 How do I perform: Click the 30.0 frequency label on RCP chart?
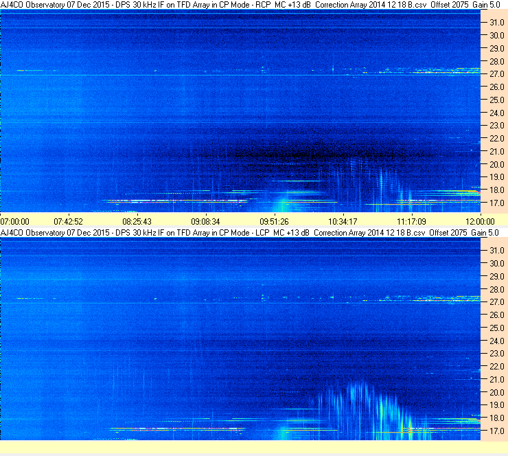pyautogui.click(x=496, y=36)
